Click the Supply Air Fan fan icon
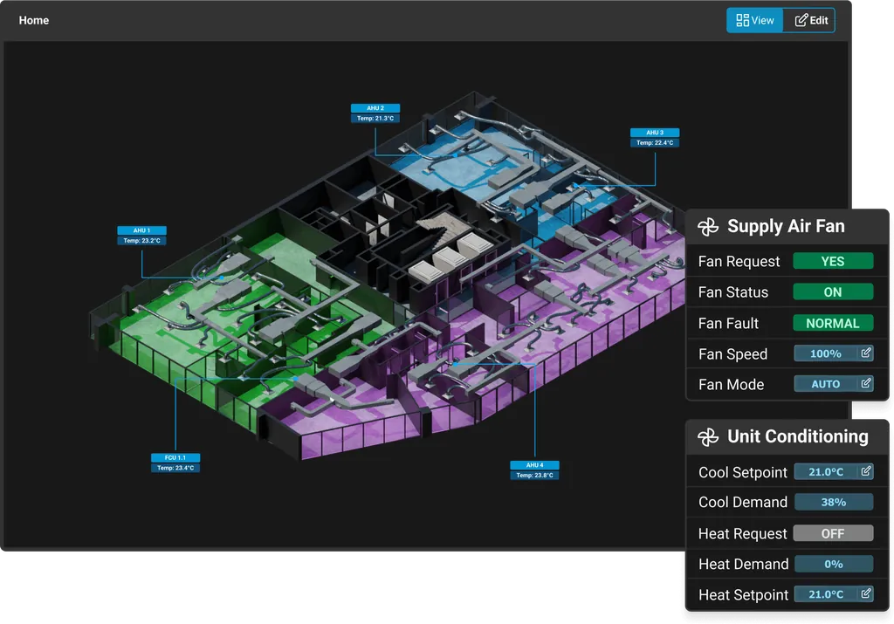Image resolution: width=894 pixels, height=624 pixels. [708, 226]
